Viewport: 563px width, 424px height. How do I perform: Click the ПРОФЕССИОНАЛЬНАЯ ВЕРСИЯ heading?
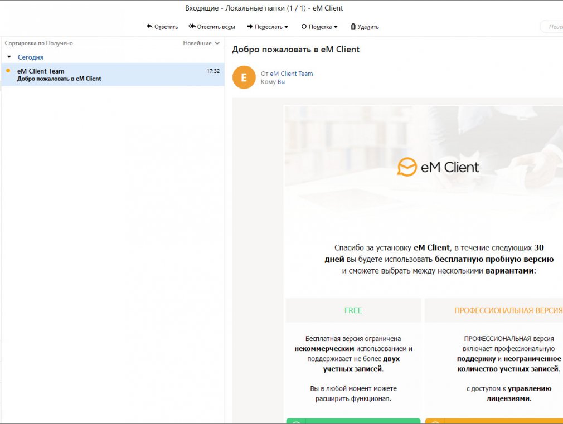point(508,310)
